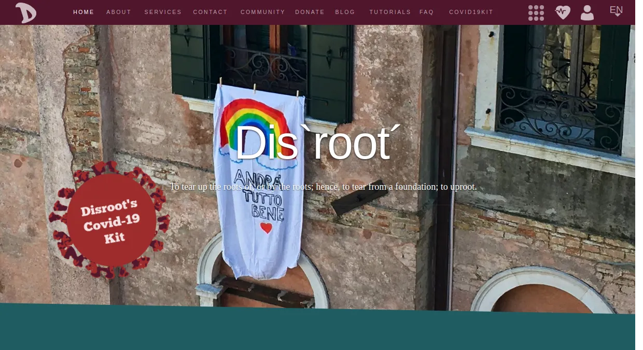Click the Disroot logo in navbar
Screen dimensions: 643x350
(26, 12)
